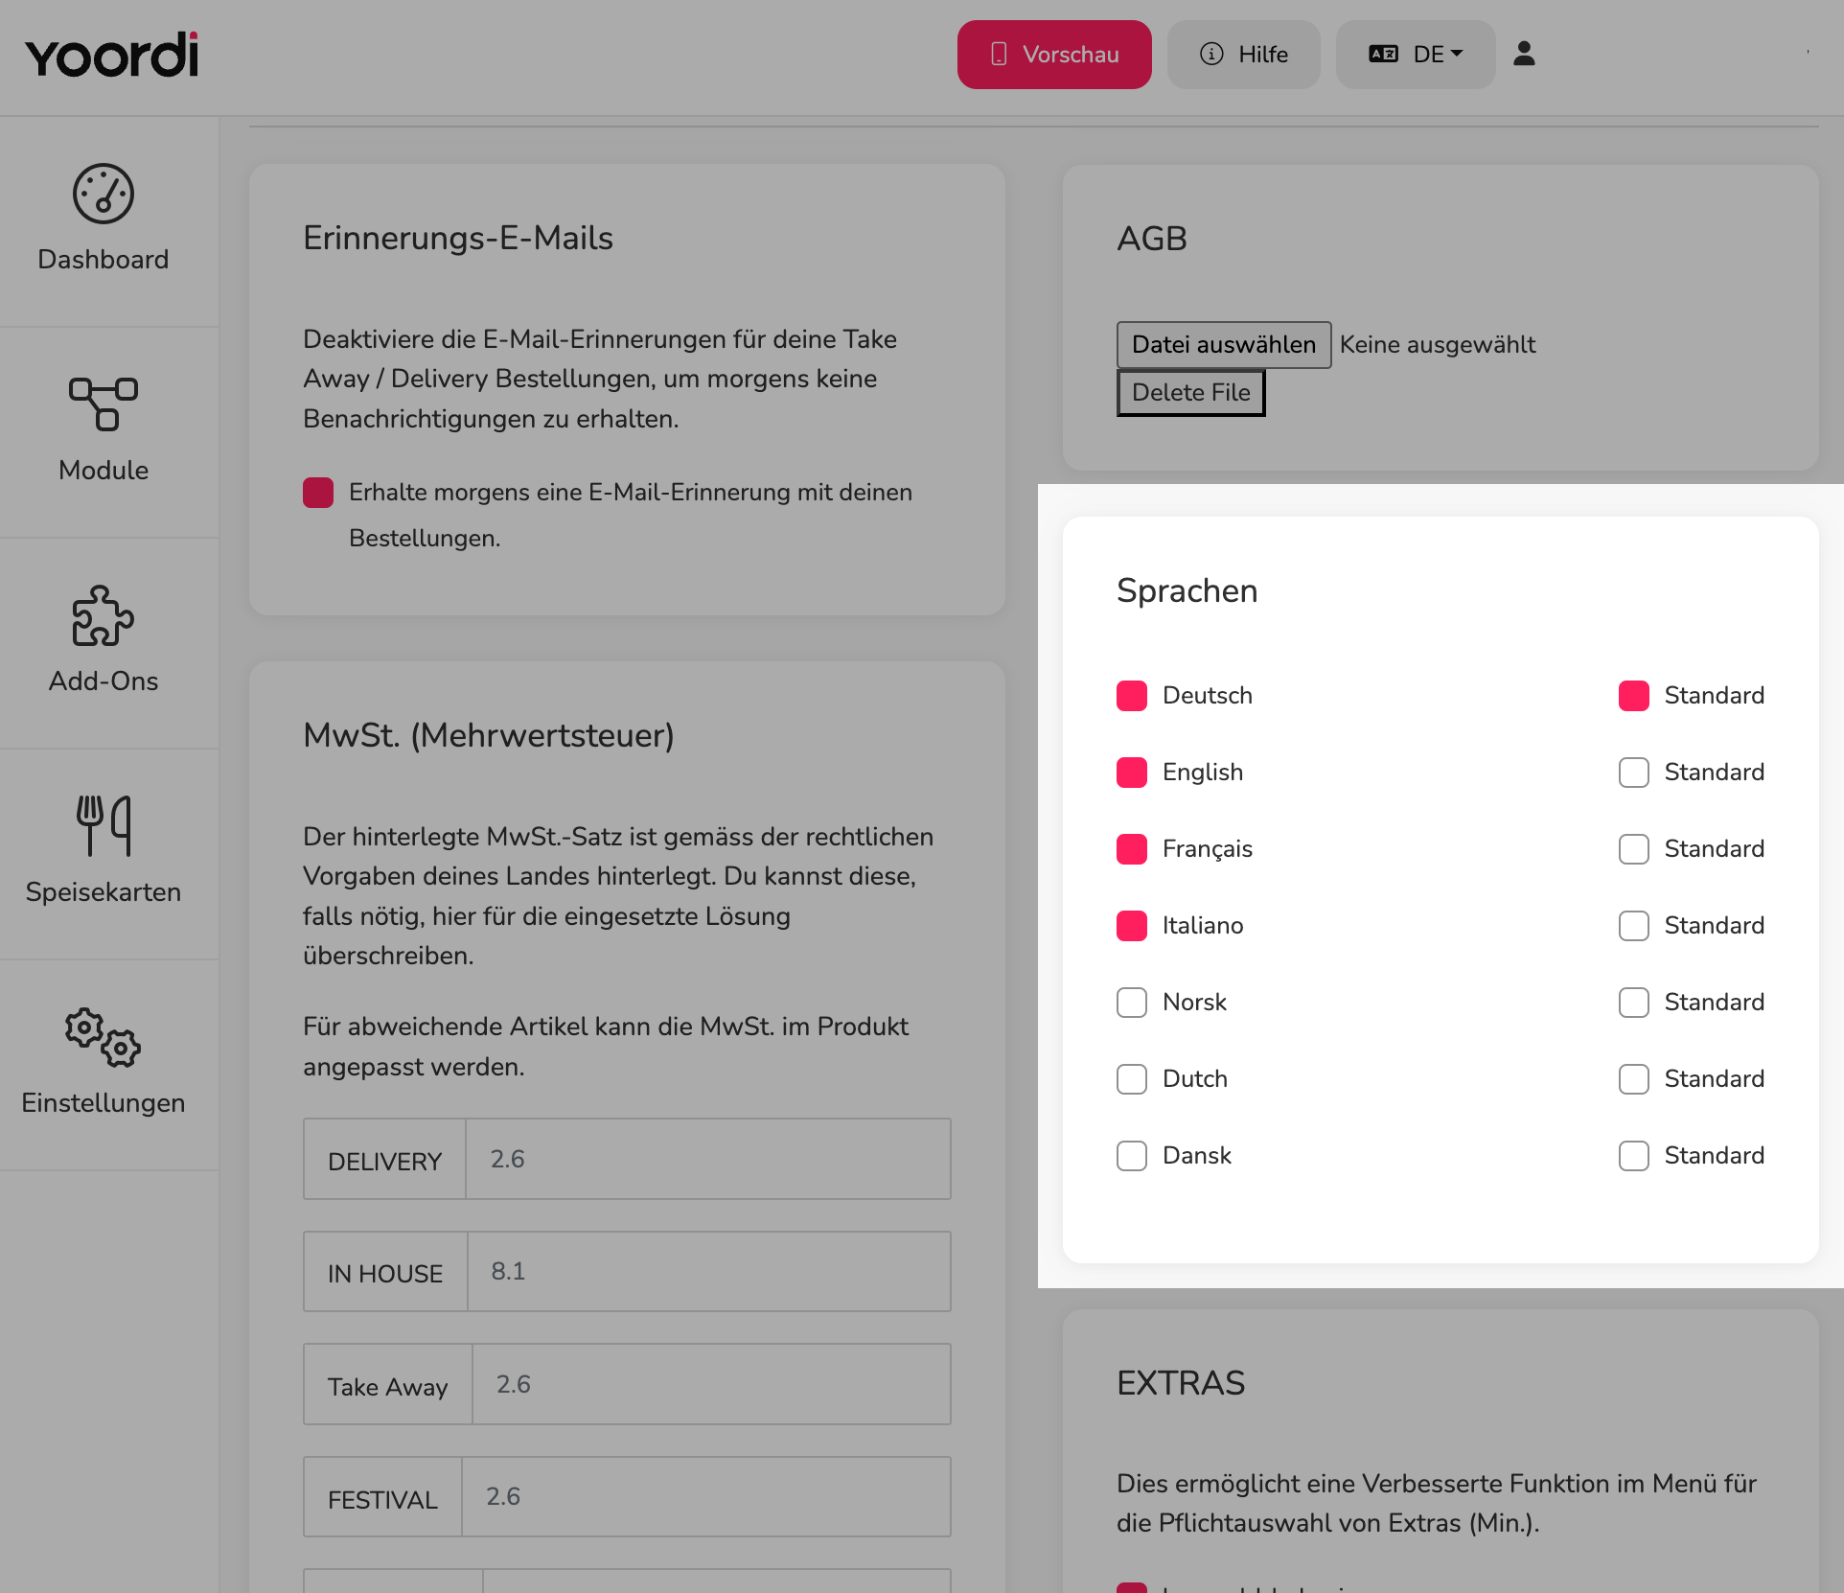Click the Erinnerungs-E-Mails heading

pos(458,239)
